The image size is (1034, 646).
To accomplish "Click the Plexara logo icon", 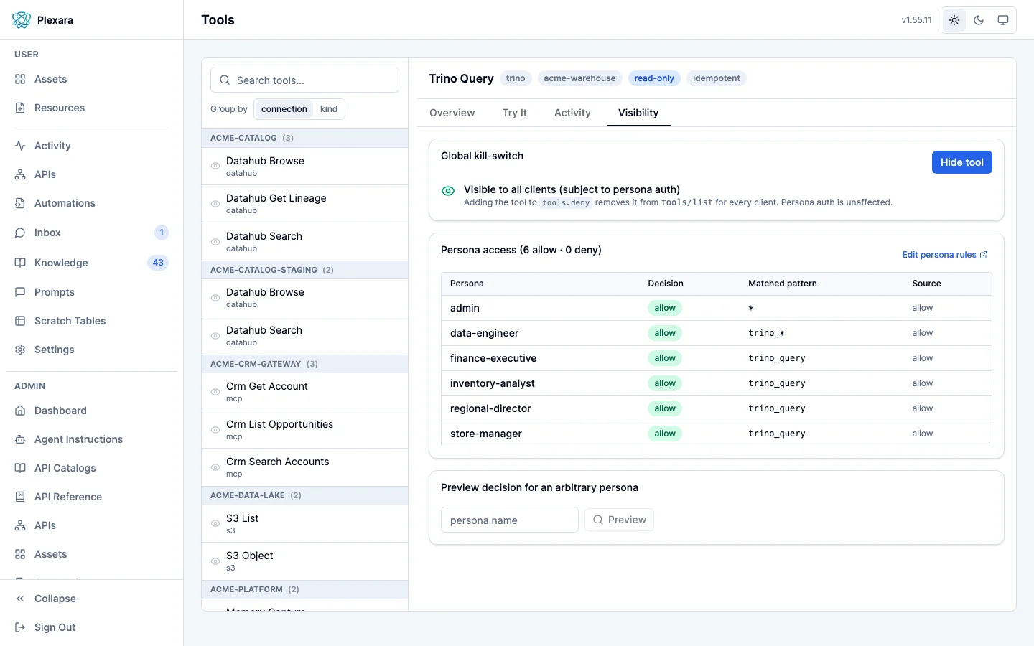I will coord(22,20).
